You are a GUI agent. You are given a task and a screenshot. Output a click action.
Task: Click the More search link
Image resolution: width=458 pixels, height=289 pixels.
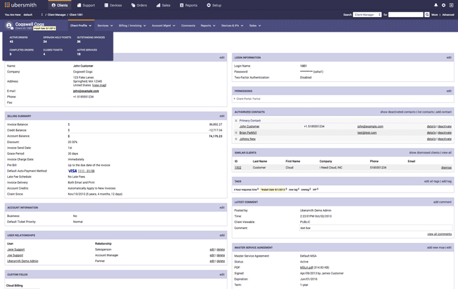(x=434, y=15)
